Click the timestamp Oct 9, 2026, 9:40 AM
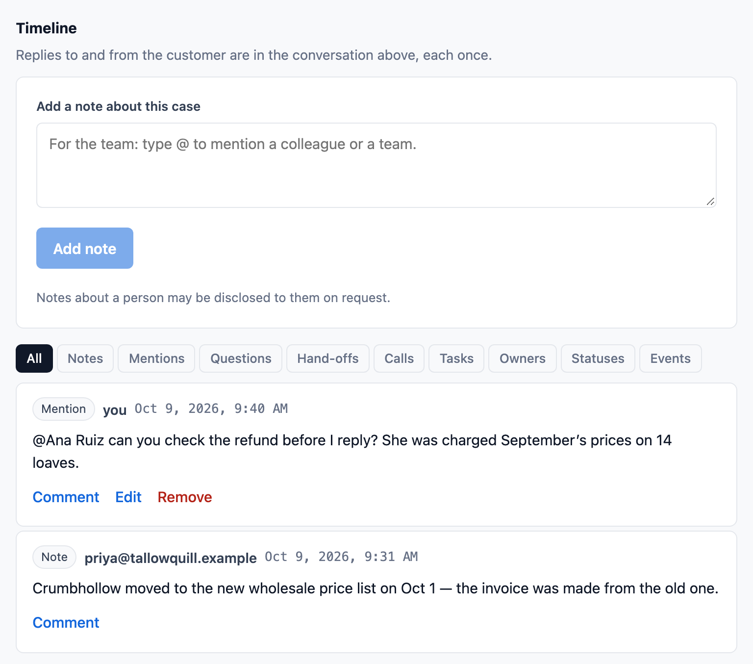The image size is (753, 664). 211,409
